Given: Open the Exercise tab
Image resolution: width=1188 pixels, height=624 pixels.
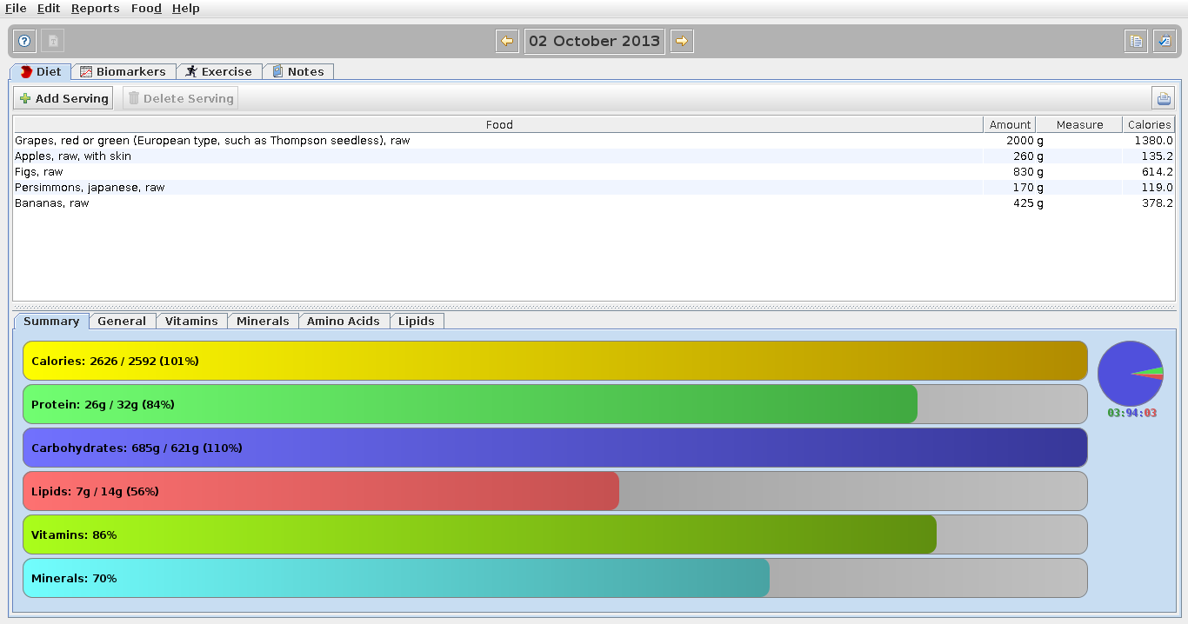Looking at the screenshot, I should (x=219, y=72).
